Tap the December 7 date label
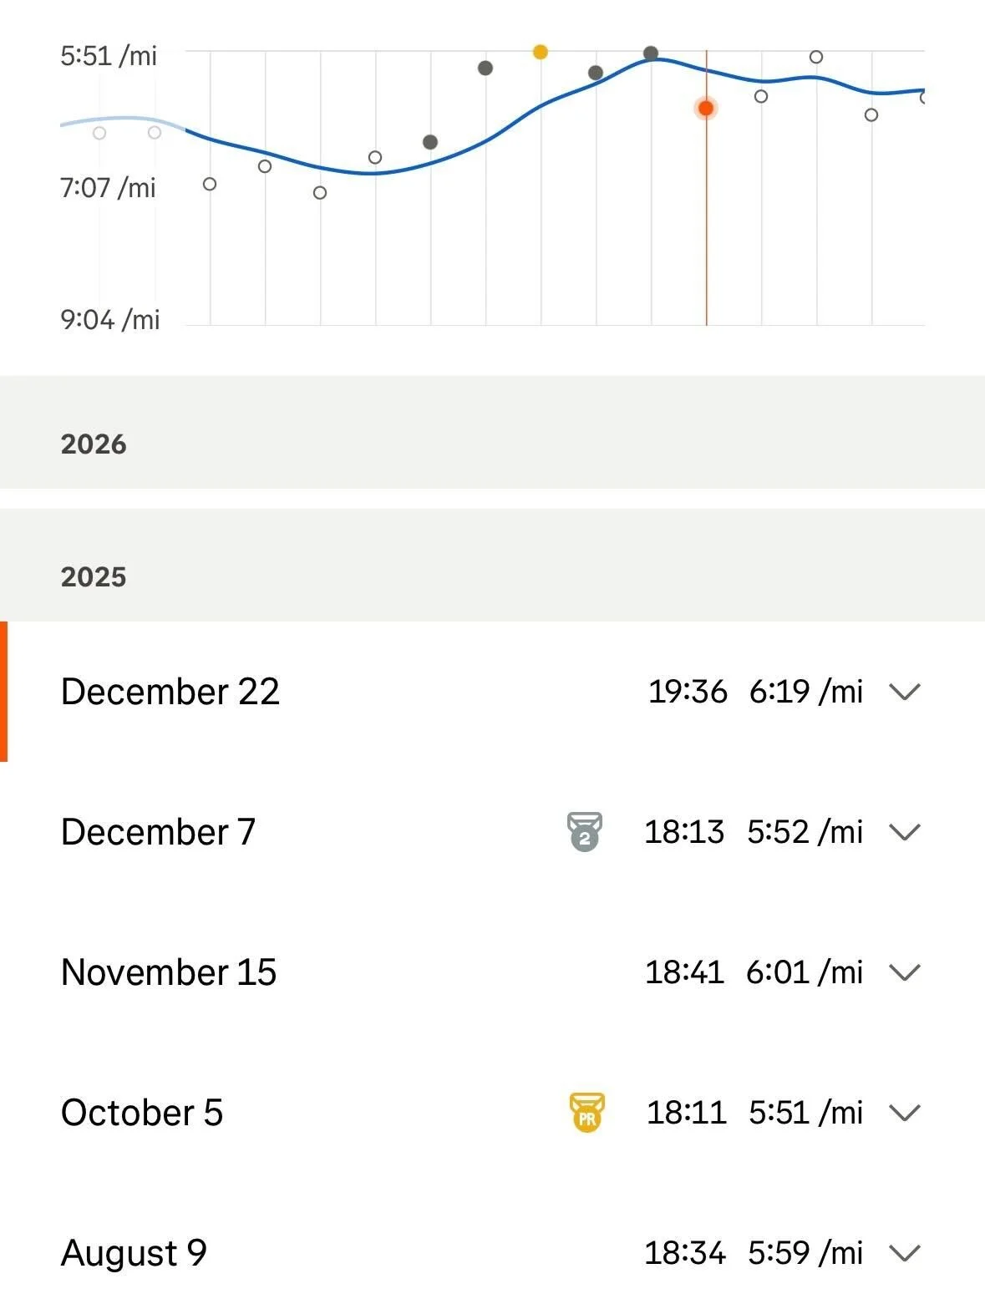 (x=158, y=832)
